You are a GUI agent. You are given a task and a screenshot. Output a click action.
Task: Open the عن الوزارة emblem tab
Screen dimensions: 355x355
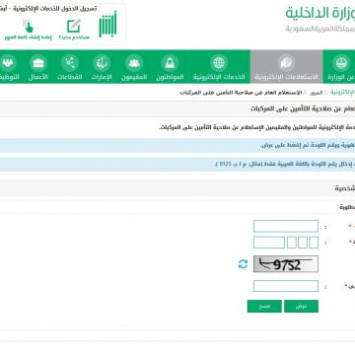pos(340,67)
